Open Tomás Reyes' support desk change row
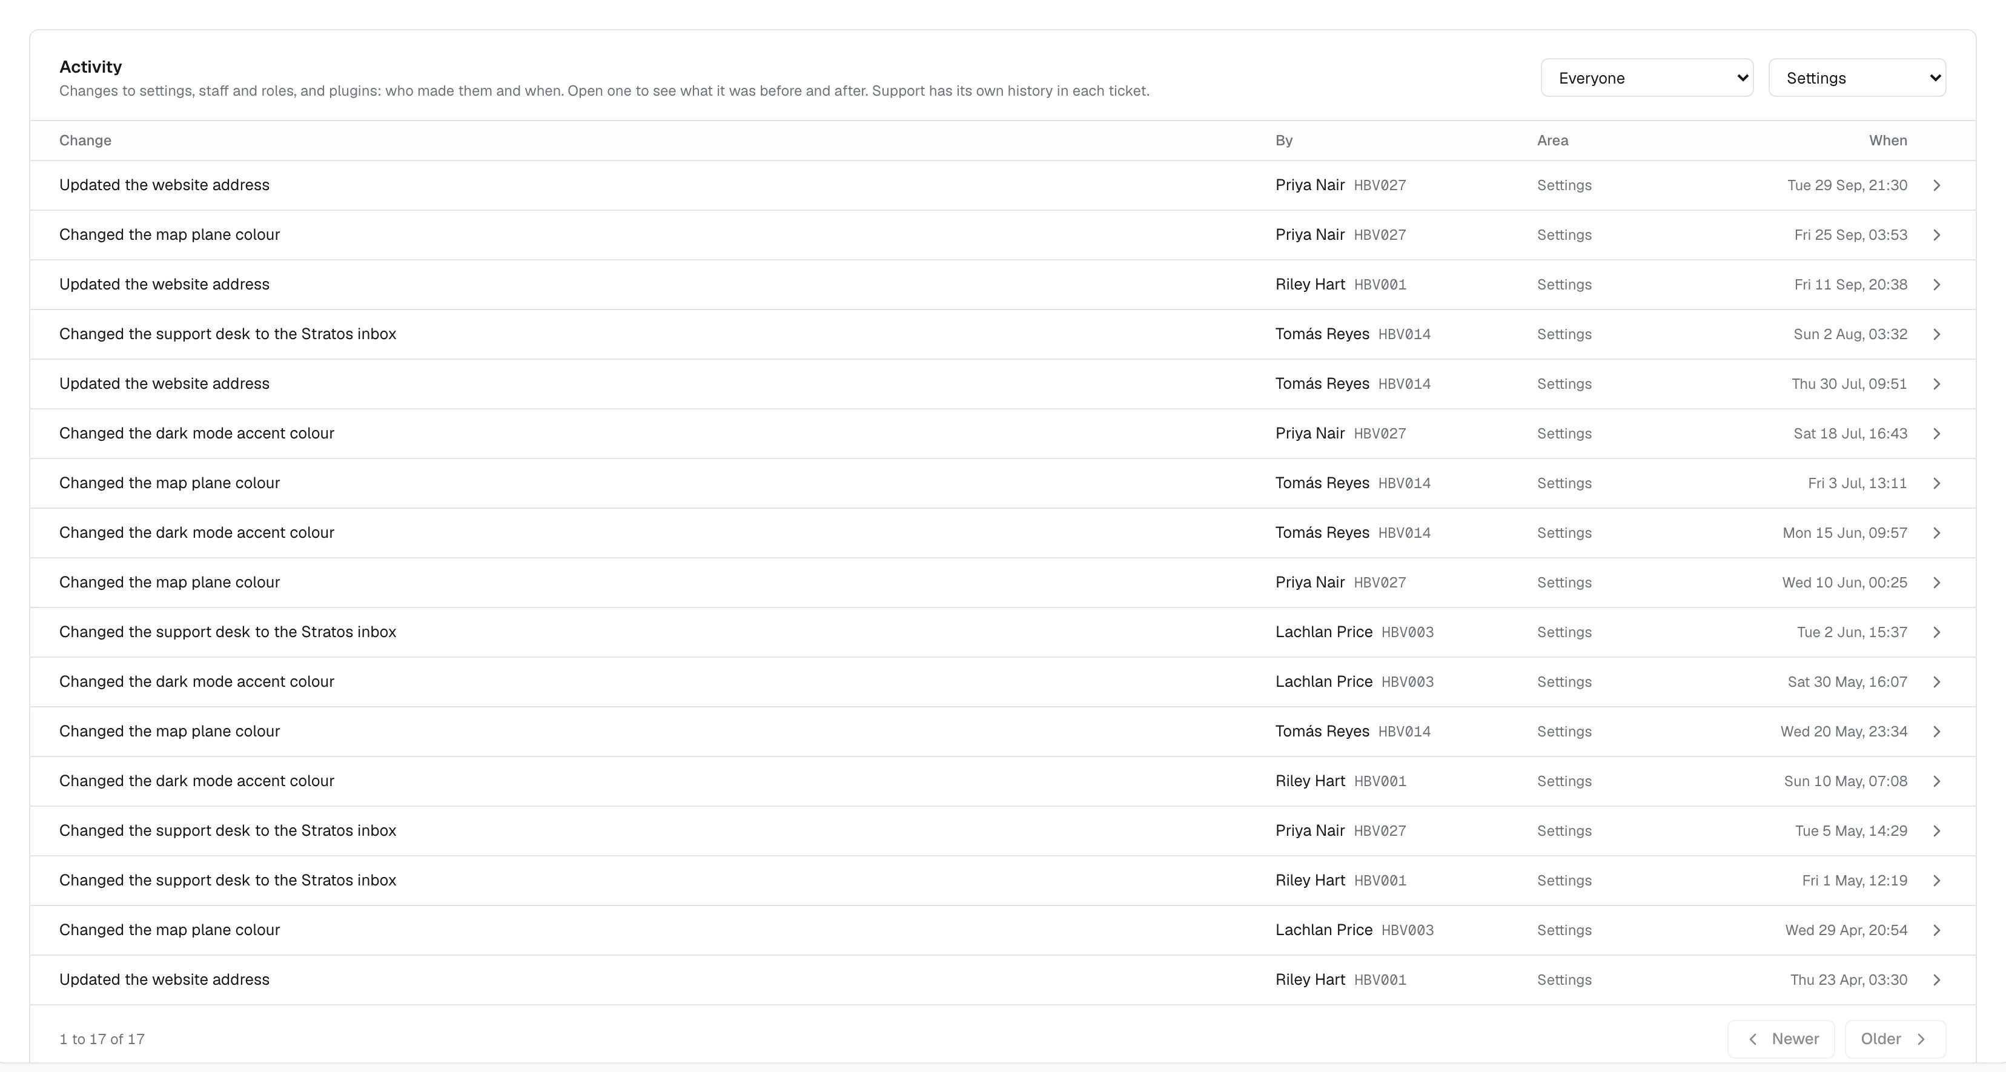The height and width of the screenshot is (1072, 2006). point(1002,334)
